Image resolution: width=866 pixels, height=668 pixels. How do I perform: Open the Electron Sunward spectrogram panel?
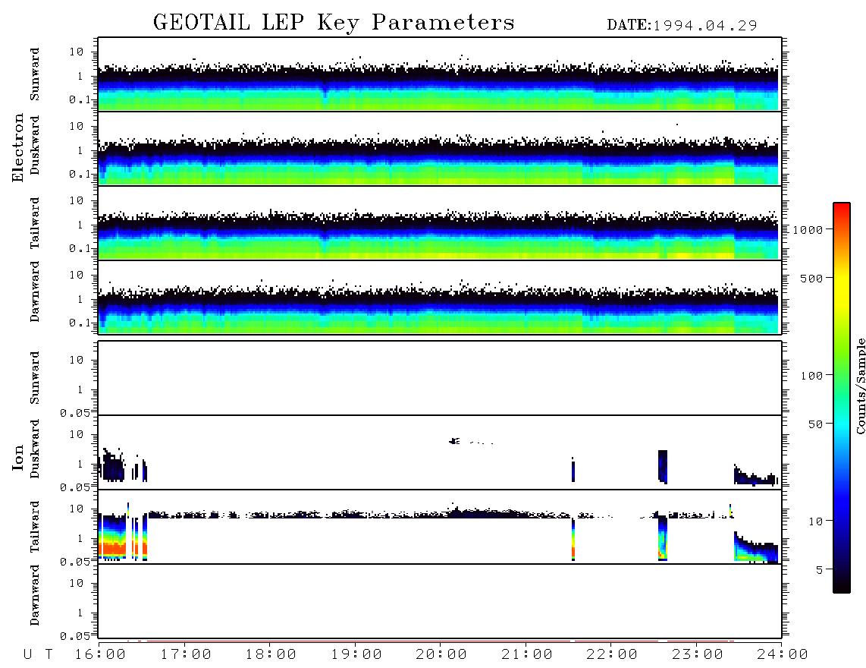coord(439,74)
